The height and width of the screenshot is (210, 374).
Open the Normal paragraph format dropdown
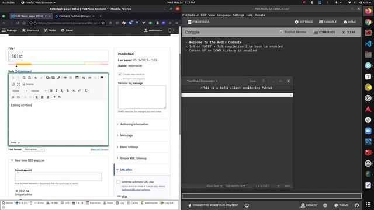(39, 91)
